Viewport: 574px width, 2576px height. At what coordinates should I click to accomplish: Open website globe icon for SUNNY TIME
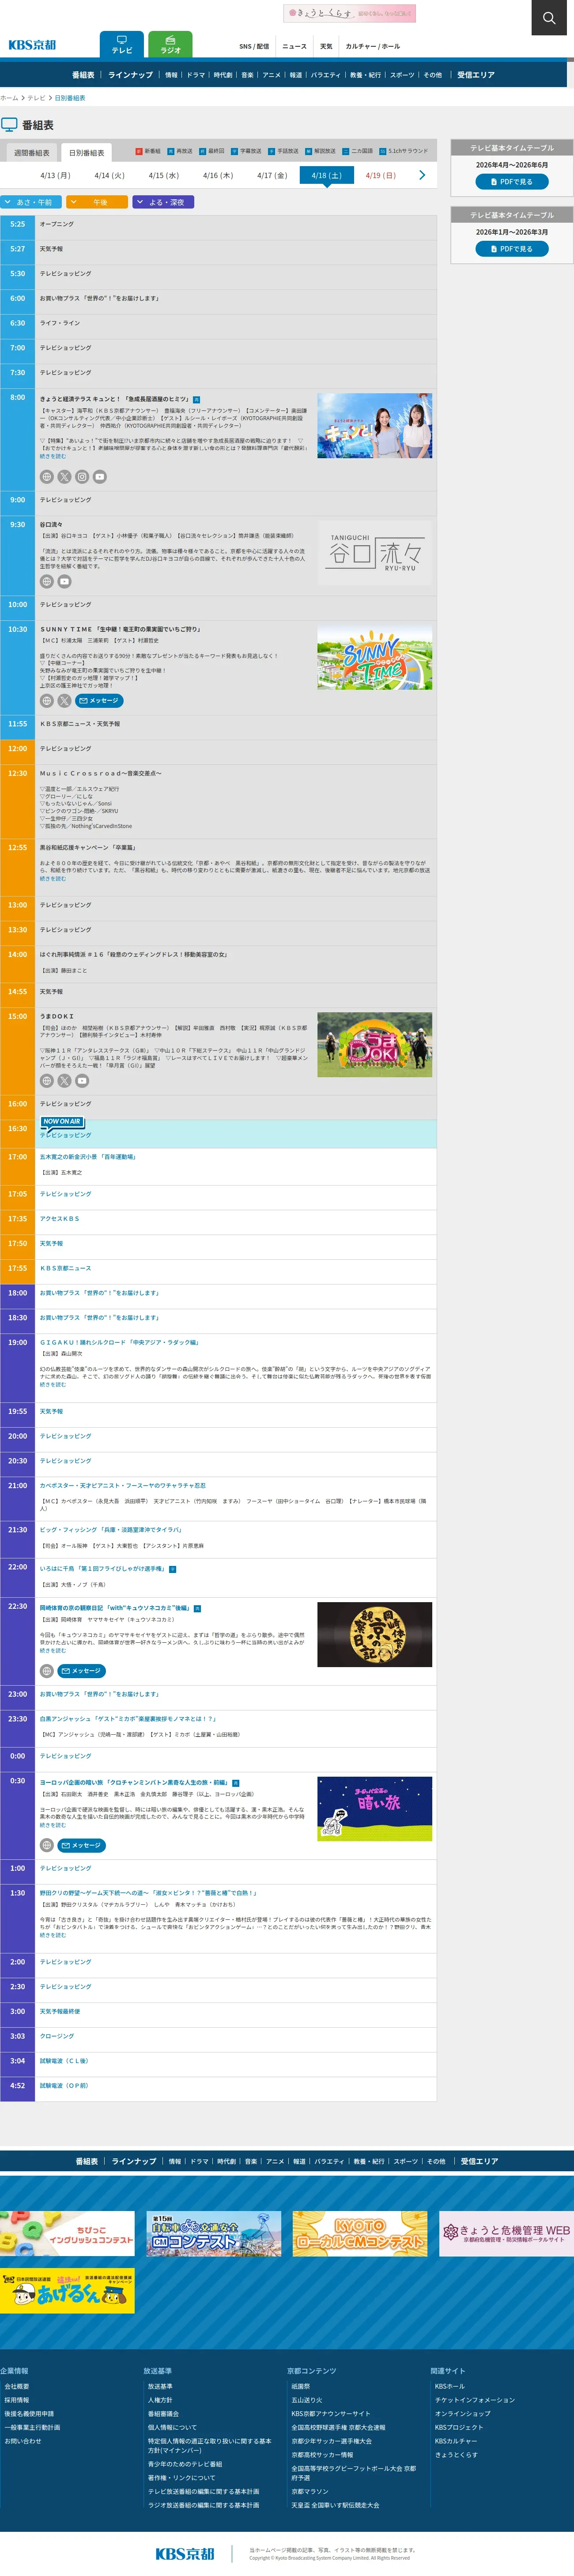[x=47, y=701]
